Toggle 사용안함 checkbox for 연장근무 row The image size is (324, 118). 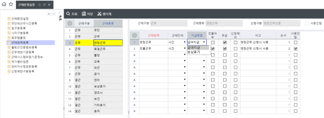point(296,42)
